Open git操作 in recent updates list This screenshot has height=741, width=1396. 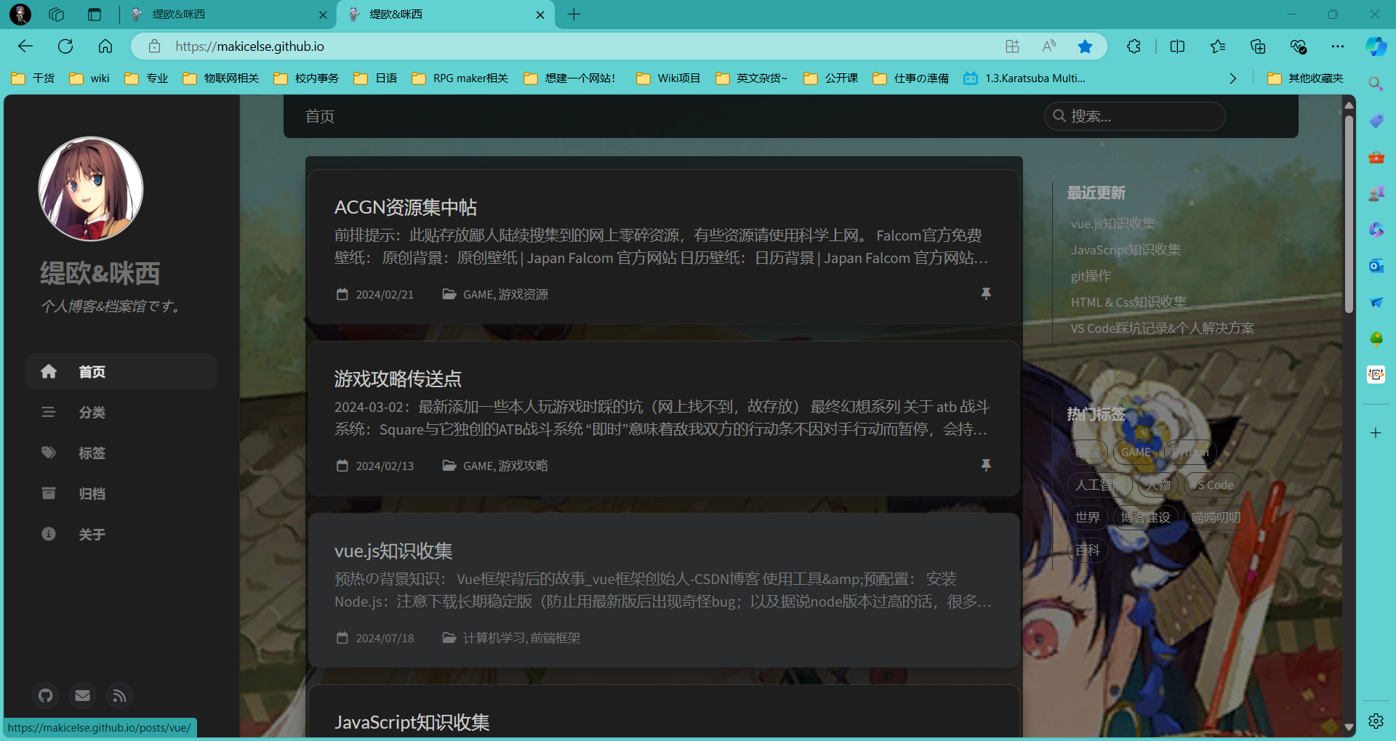click(x=1091, y=276)
